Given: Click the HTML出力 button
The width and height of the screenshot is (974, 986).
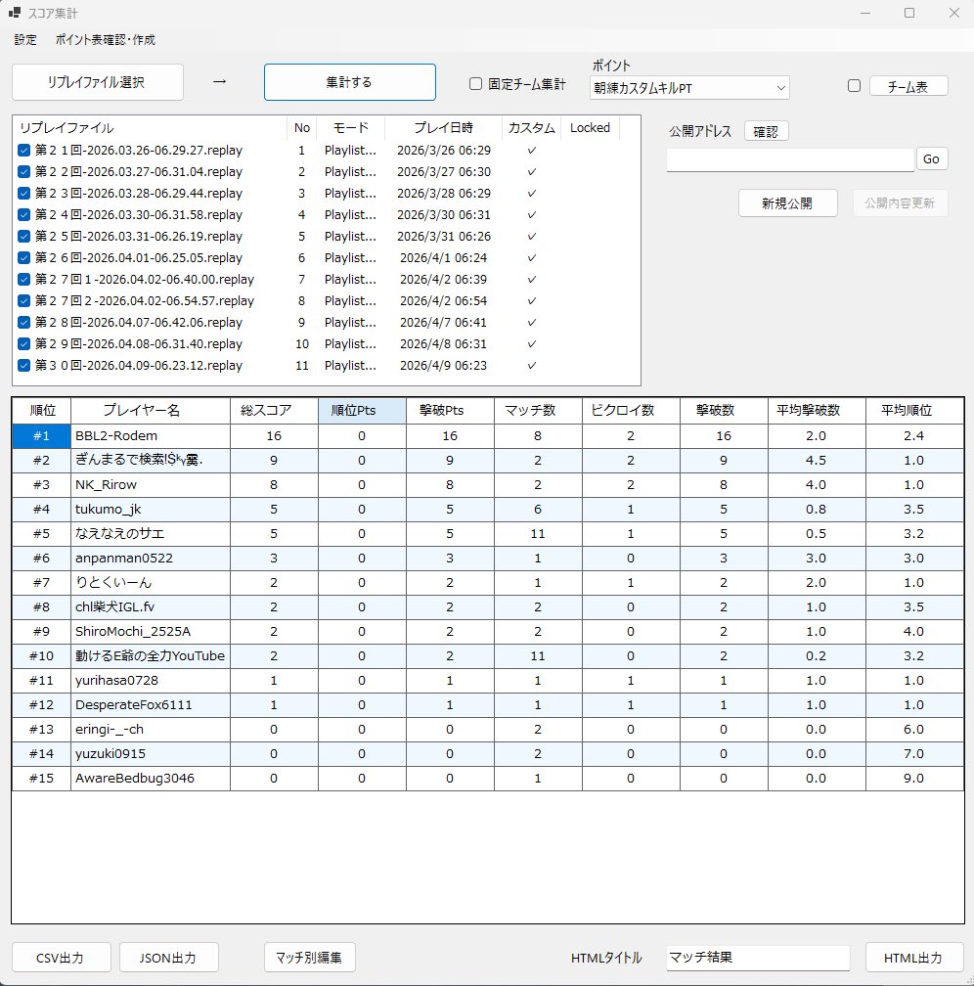Looking at the screenshot, I should coord(914,958).
